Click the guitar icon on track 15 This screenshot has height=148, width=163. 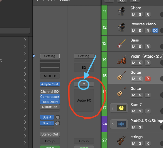121,76
